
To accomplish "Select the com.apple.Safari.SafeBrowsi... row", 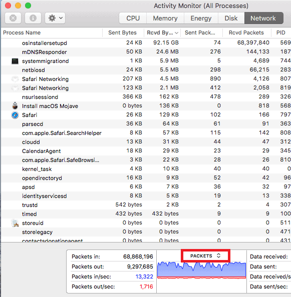I will click(146, 160).
